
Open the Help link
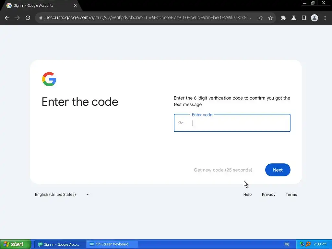pos(247,195)
